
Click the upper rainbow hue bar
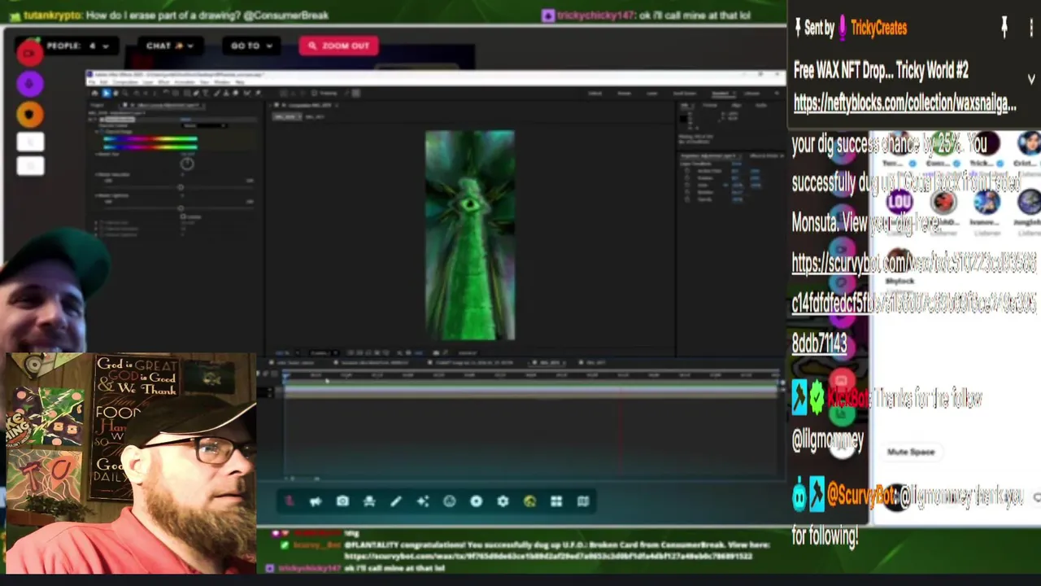tap(150, 139)
